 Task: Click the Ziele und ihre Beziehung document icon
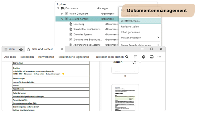pos(71,39)
